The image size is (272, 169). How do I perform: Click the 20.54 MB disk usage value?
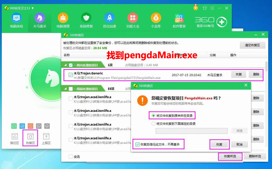pos(100,48)
